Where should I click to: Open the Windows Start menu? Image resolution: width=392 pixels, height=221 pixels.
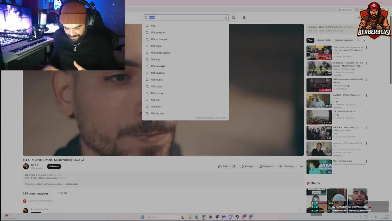pyautogui.click(x=142, y=217)
